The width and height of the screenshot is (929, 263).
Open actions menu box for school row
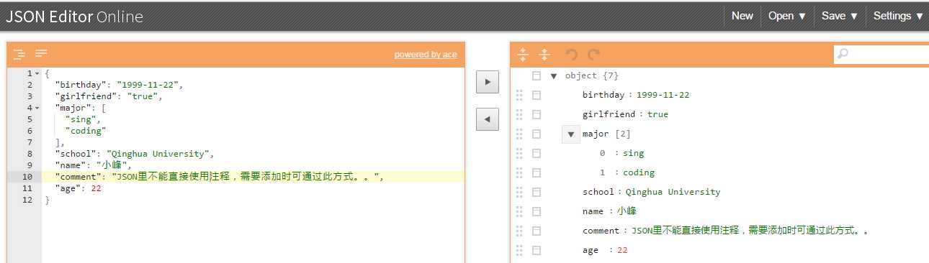click(x=536, y=192)
